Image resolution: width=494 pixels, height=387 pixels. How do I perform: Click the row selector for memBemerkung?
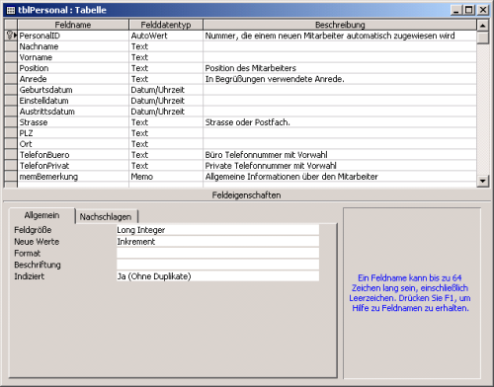tap(11, 177)
